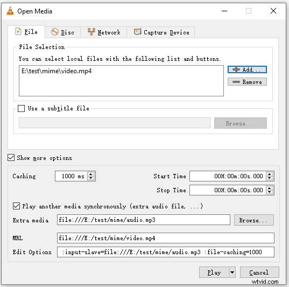Increase Start Time with spinner up arrow

pyautogui.click(x=270, y=174)
